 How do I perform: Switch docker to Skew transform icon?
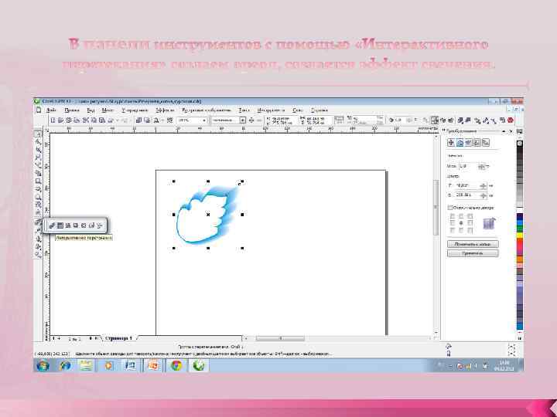(486, 143)
